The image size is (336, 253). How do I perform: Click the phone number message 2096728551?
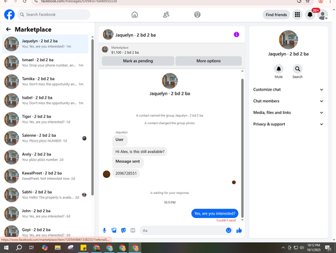pos(126,173)
